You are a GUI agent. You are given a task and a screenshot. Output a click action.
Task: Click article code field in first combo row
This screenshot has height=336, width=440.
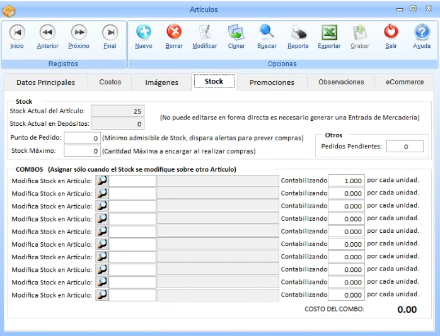[x=132, y=181]
